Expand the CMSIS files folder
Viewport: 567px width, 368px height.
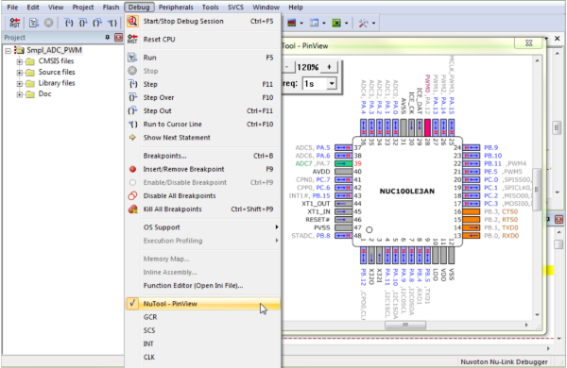pos(20,61)
